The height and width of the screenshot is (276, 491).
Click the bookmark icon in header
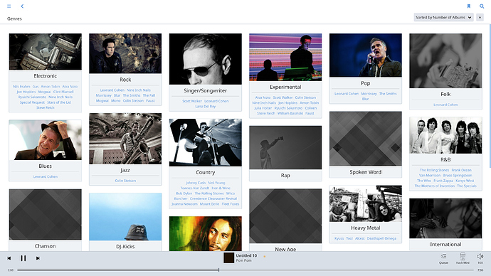point(469,6)
